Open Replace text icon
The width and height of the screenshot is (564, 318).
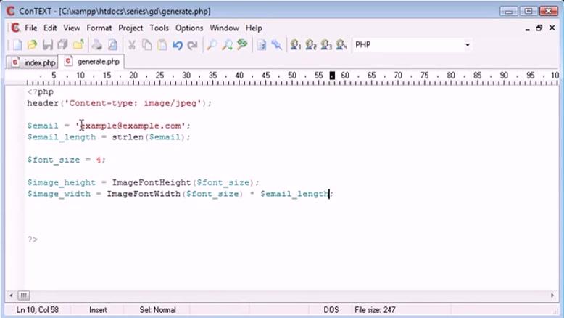[242, 45]
